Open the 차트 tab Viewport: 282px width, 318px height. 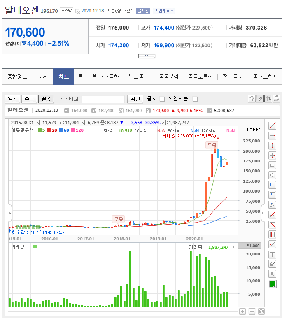pyautogui.click(x=63, y=77)
